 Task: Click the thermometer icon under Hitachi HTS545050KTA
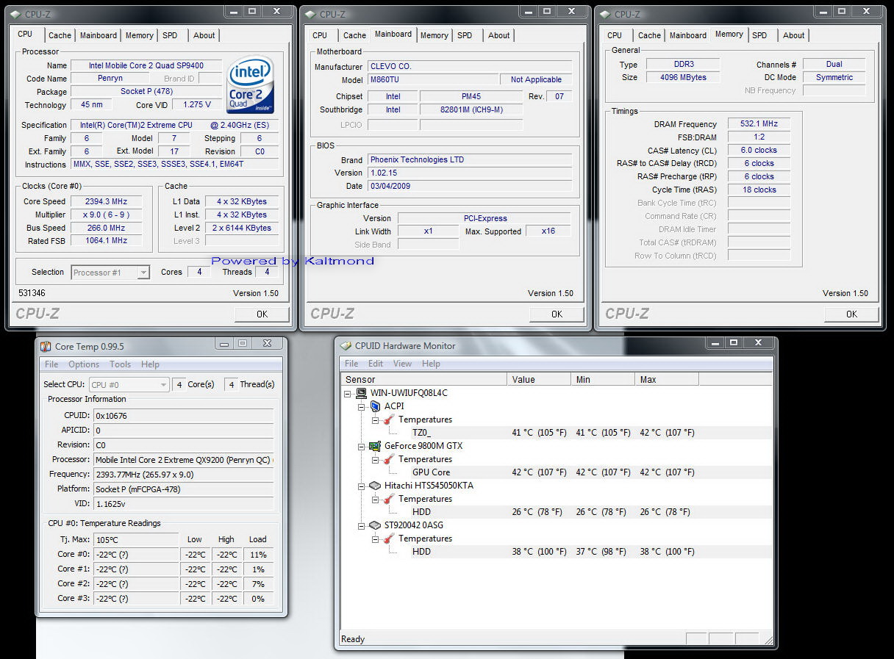pos(389,499)
